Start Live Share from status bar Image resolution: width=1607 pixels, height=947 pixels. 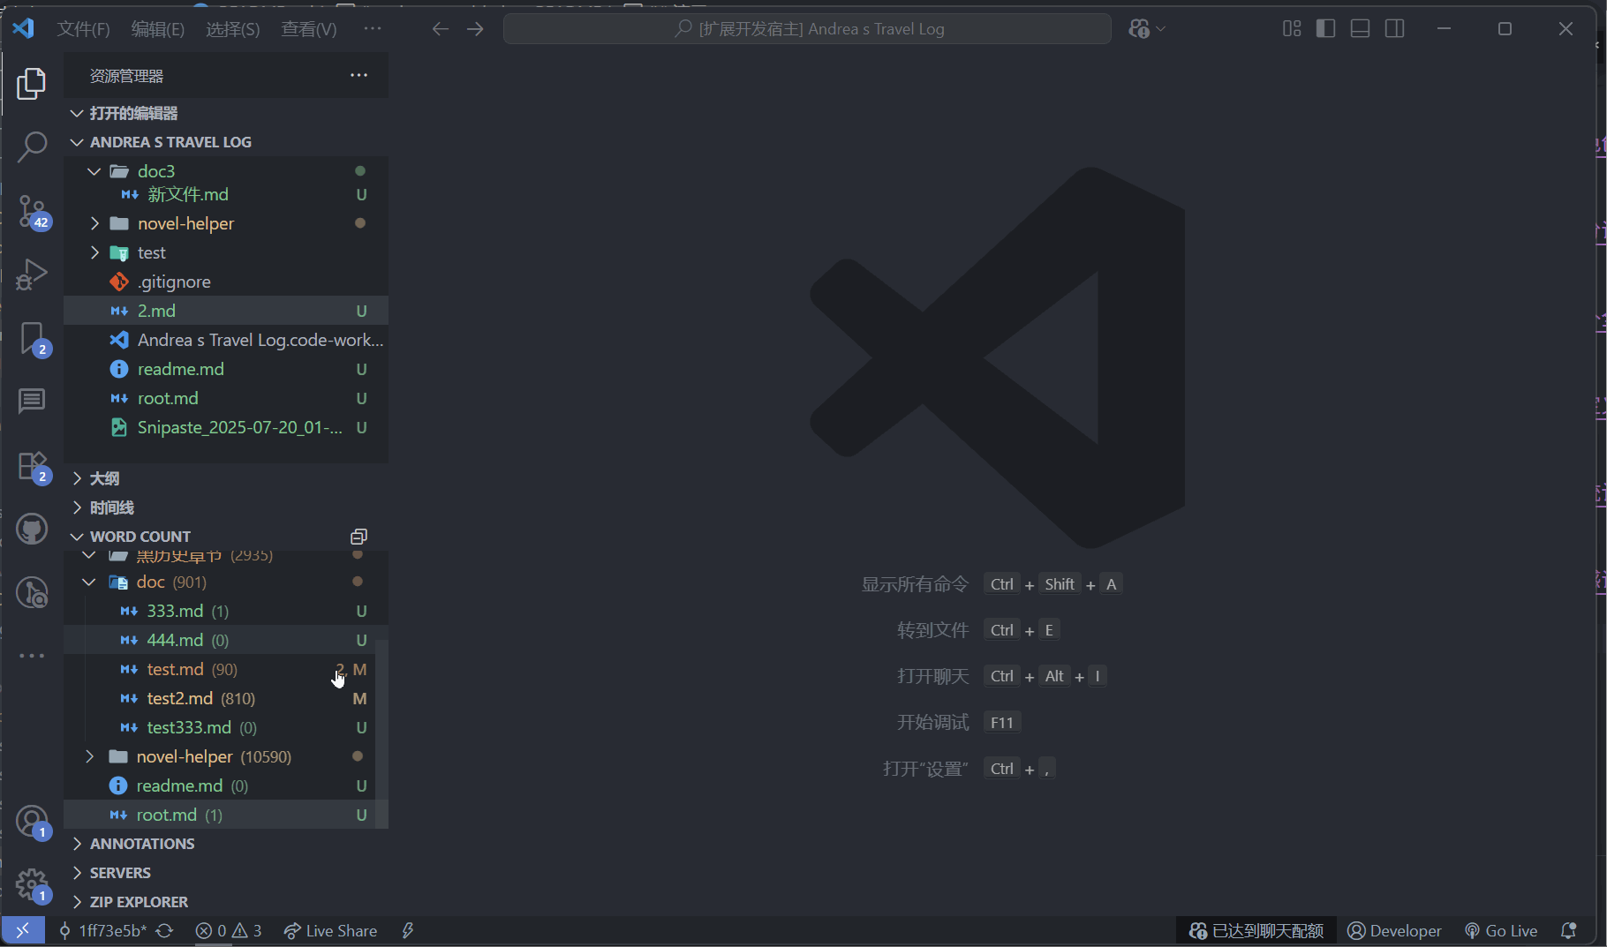pyautogui.click(x=330, y=930)
